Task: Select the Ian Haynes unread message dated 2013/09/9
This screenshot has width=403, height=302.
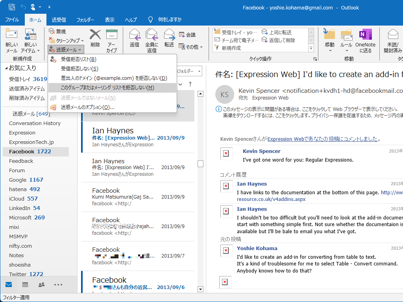Action: [x=138, y=137]
